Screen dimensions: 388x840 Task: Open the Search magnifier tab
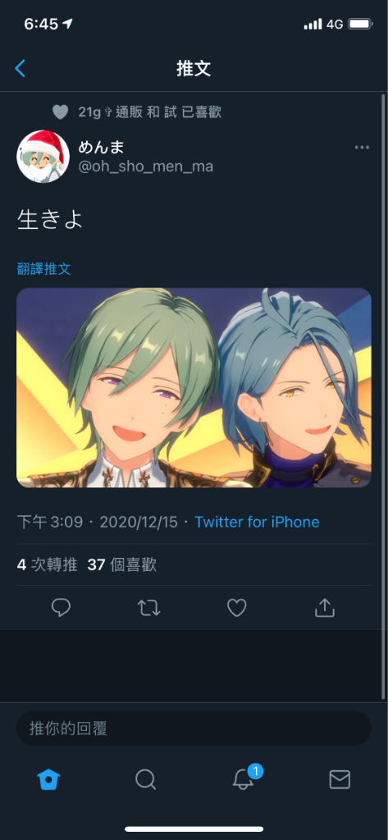[145, 779]
